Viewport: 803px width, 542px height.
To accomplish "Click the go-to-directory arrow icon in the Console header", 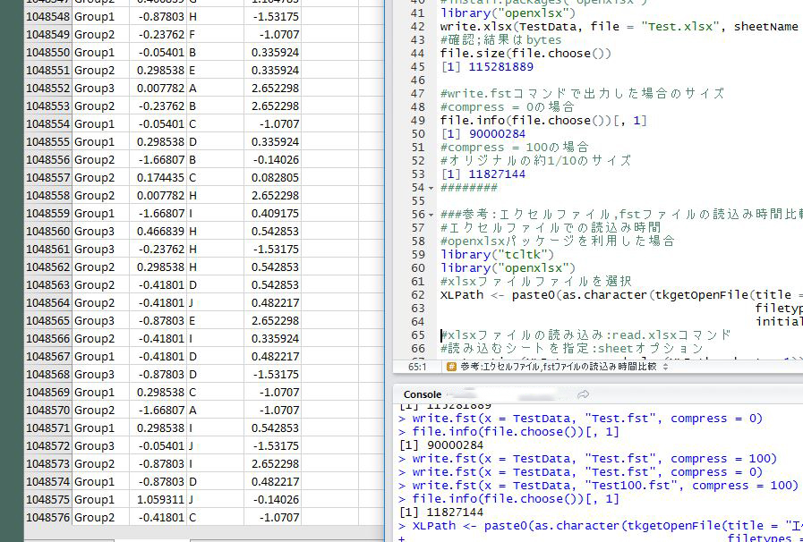I will 583,394.
